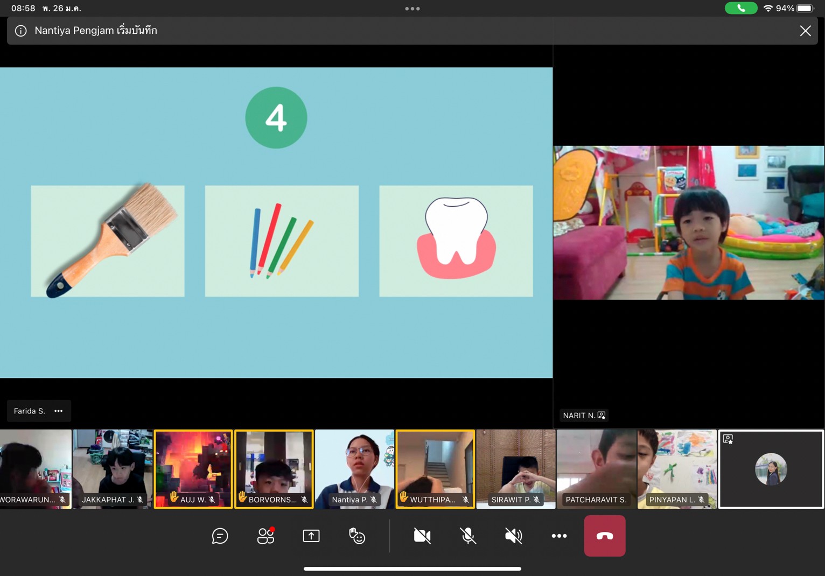This screenshot has width=825, height=576.
Task: Open more options next to Farida S.
Action: [x=59, y=411]
